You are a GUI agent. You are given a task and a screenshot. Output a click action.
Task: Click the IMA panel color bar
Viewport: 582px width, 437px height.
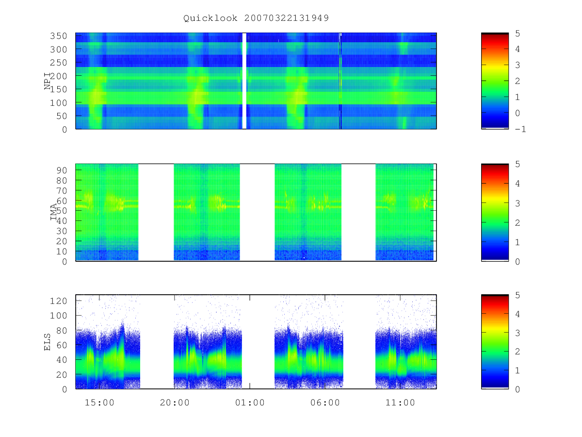click(x=495, y=213)
